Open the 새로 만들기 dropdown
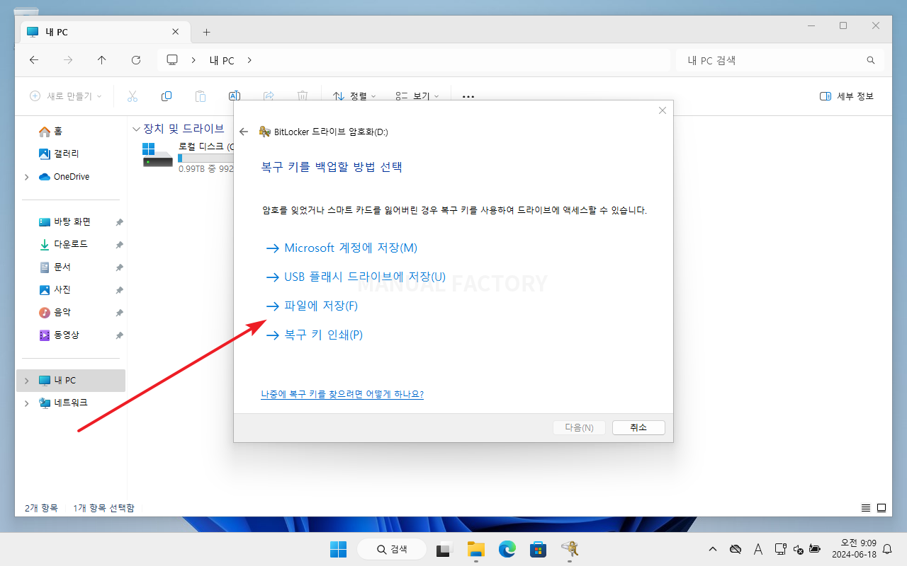The width and height of the screenshot is (907, 566). coord(66,96)
